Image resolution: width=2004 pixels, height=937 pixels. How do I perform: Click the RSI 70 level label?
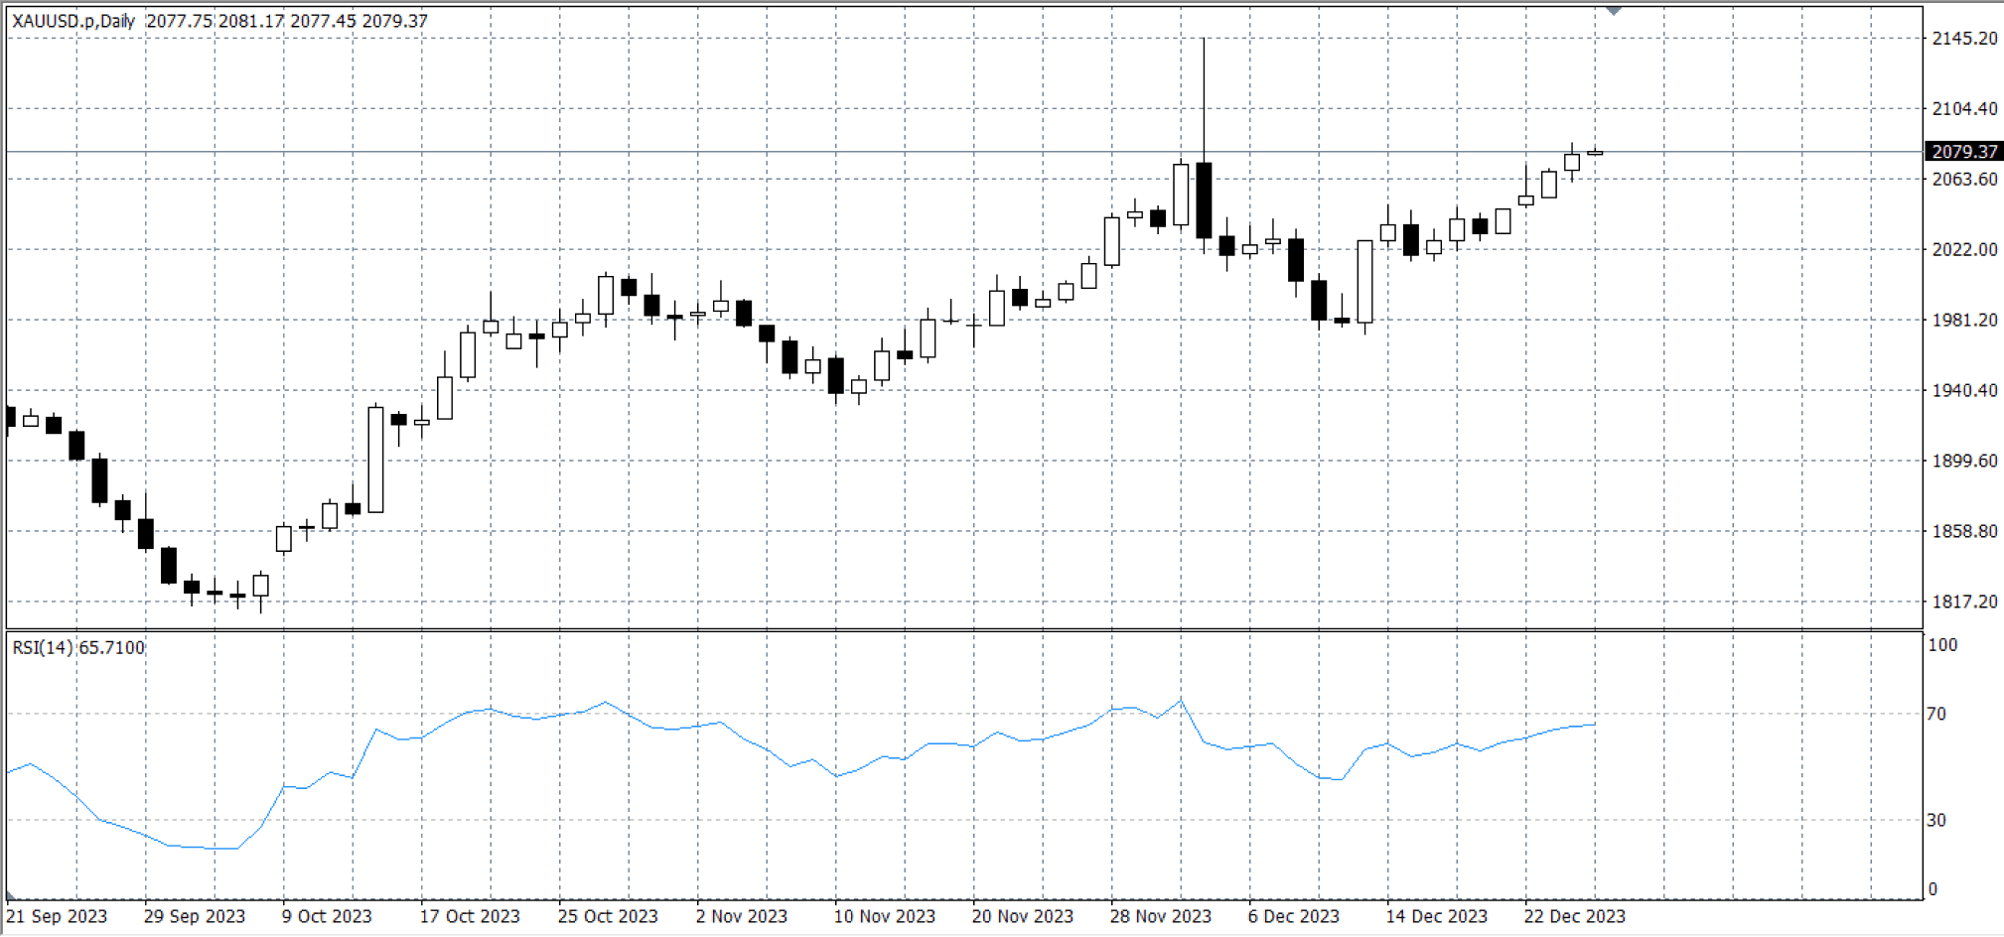point(1936,714)
